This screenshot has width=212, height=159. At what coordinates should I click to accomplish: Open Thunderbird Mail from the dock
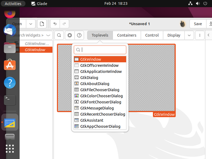[x=10, y=30]
